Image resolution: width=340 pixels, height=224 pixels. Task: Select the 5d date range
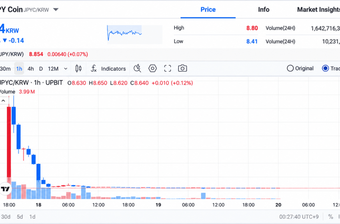pos(20,217)
